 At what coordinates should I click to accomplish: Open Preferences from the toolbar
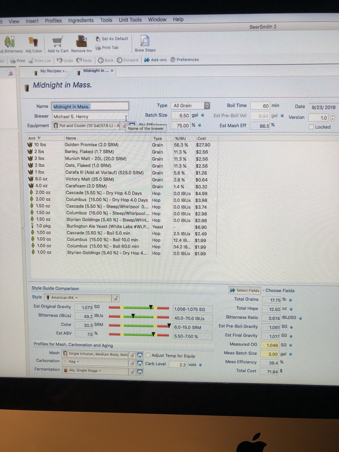pyautogui.click(x=185, y=60)
